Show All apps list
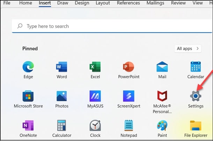The image size is (213, 141). pyautogui.click(x=188, y=49)
